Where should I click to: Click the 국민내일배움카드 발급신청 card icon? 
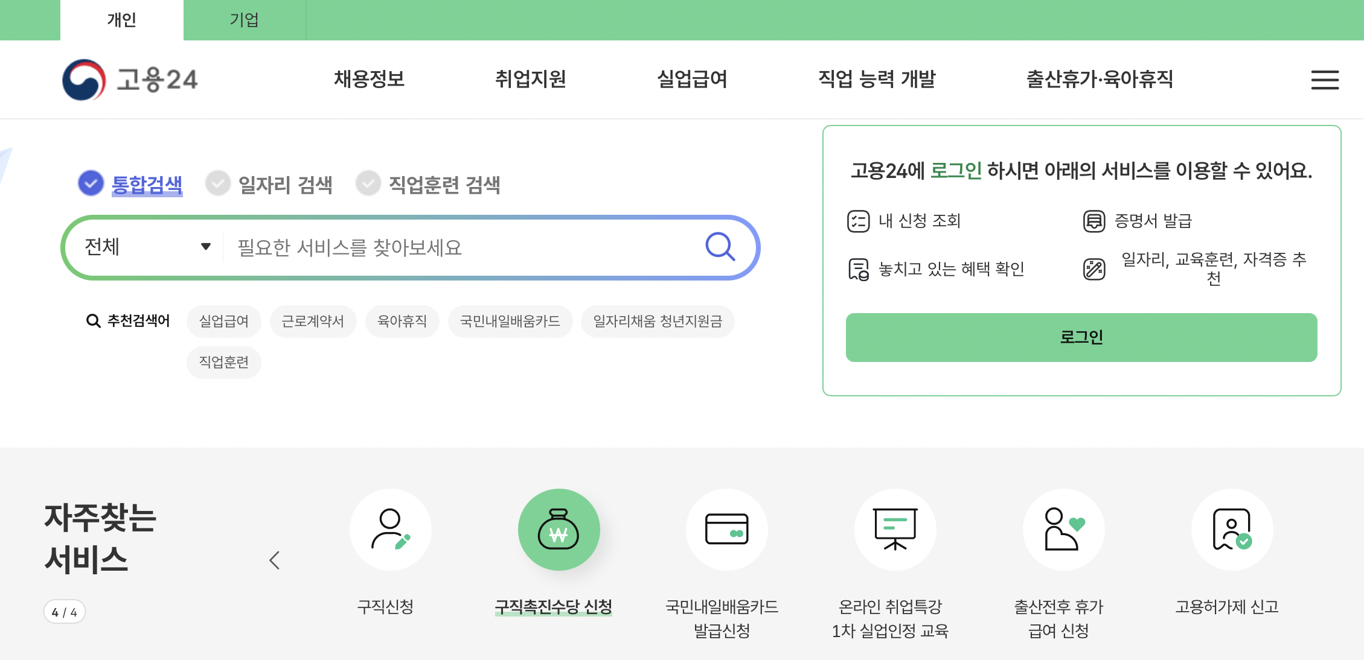tap(726, 529)
